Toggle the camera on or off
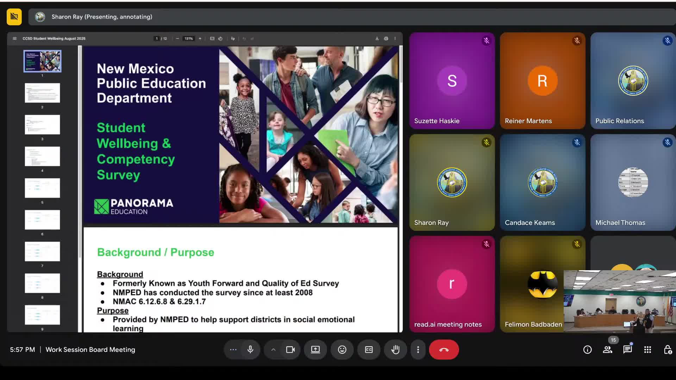 290,350
